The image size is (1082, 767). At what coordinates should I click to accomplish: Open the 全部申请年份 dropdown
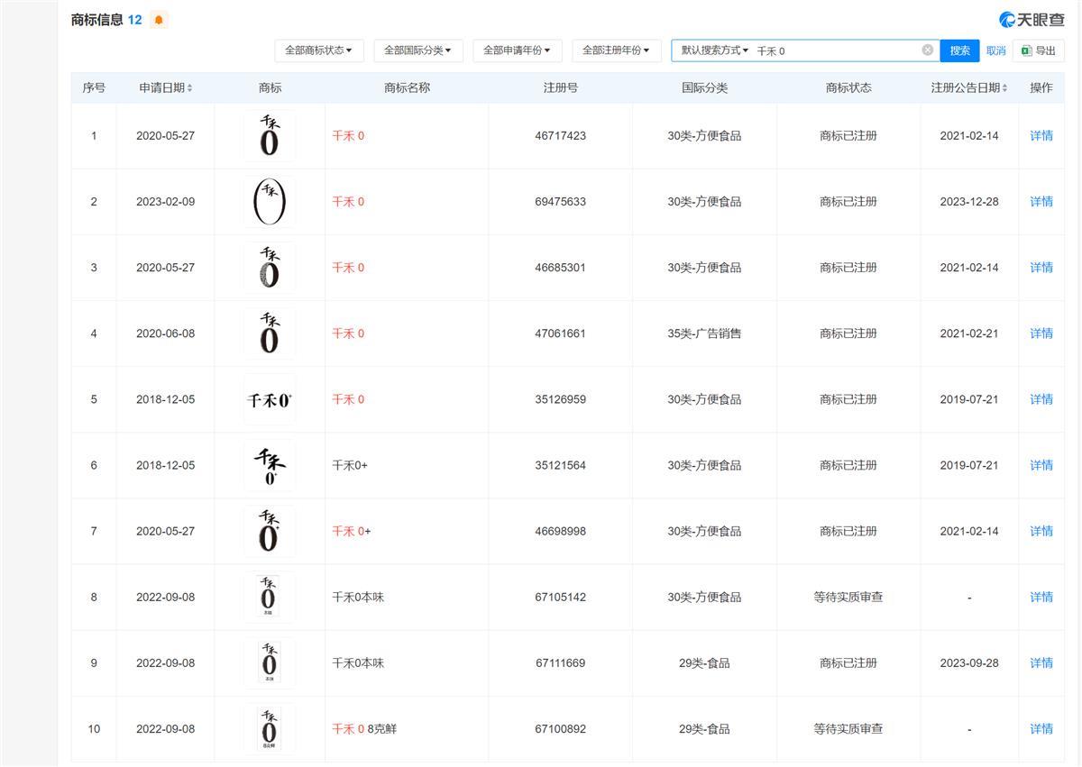point(517,50)
